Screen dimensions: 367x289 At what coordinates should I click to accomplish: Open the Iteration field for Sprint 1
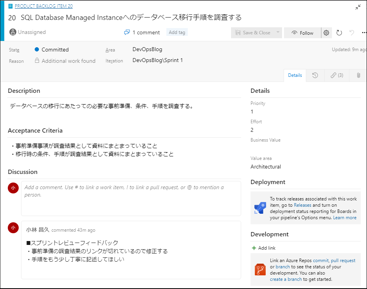[x=157, y=61]
